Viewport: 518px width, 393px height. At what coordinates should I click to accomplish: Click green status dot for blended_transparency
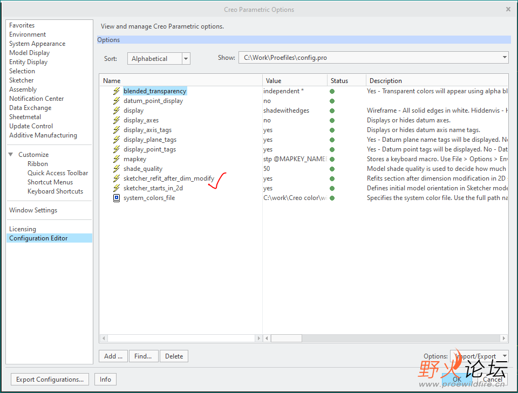332,92
